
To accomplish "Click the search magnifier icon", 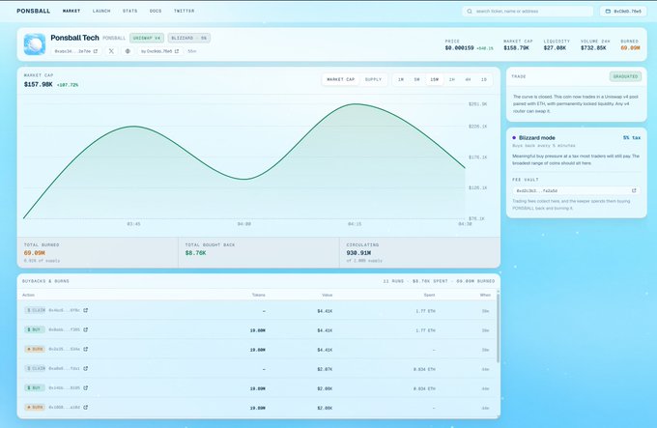I will pyautogui.click(x=470, y=12).
